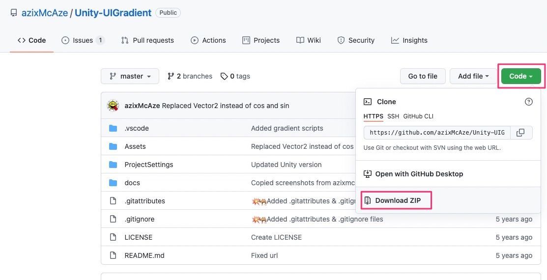This screenshot has height=280, width=547.
Task: Toggle the green Code dropdown button
Action: click(521, 76)
